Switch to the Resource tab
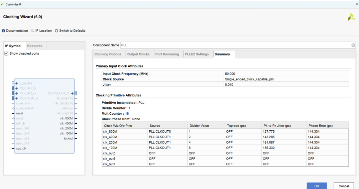The width and height of the screenshot is (359, 189). [35, 46]
